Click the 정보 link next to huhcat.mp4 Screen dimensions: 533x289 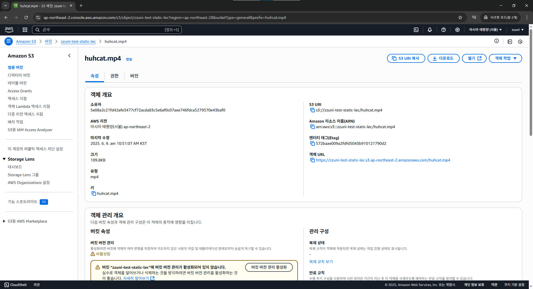click(x=129, y=59)
